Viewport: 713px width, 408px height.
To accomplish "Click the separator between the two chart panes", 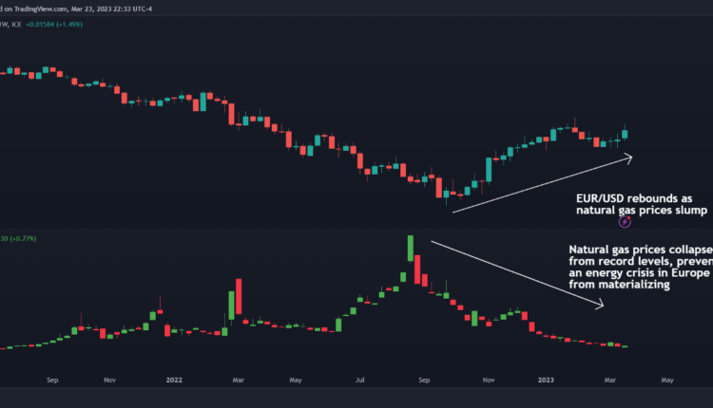I will coord(356,229).
